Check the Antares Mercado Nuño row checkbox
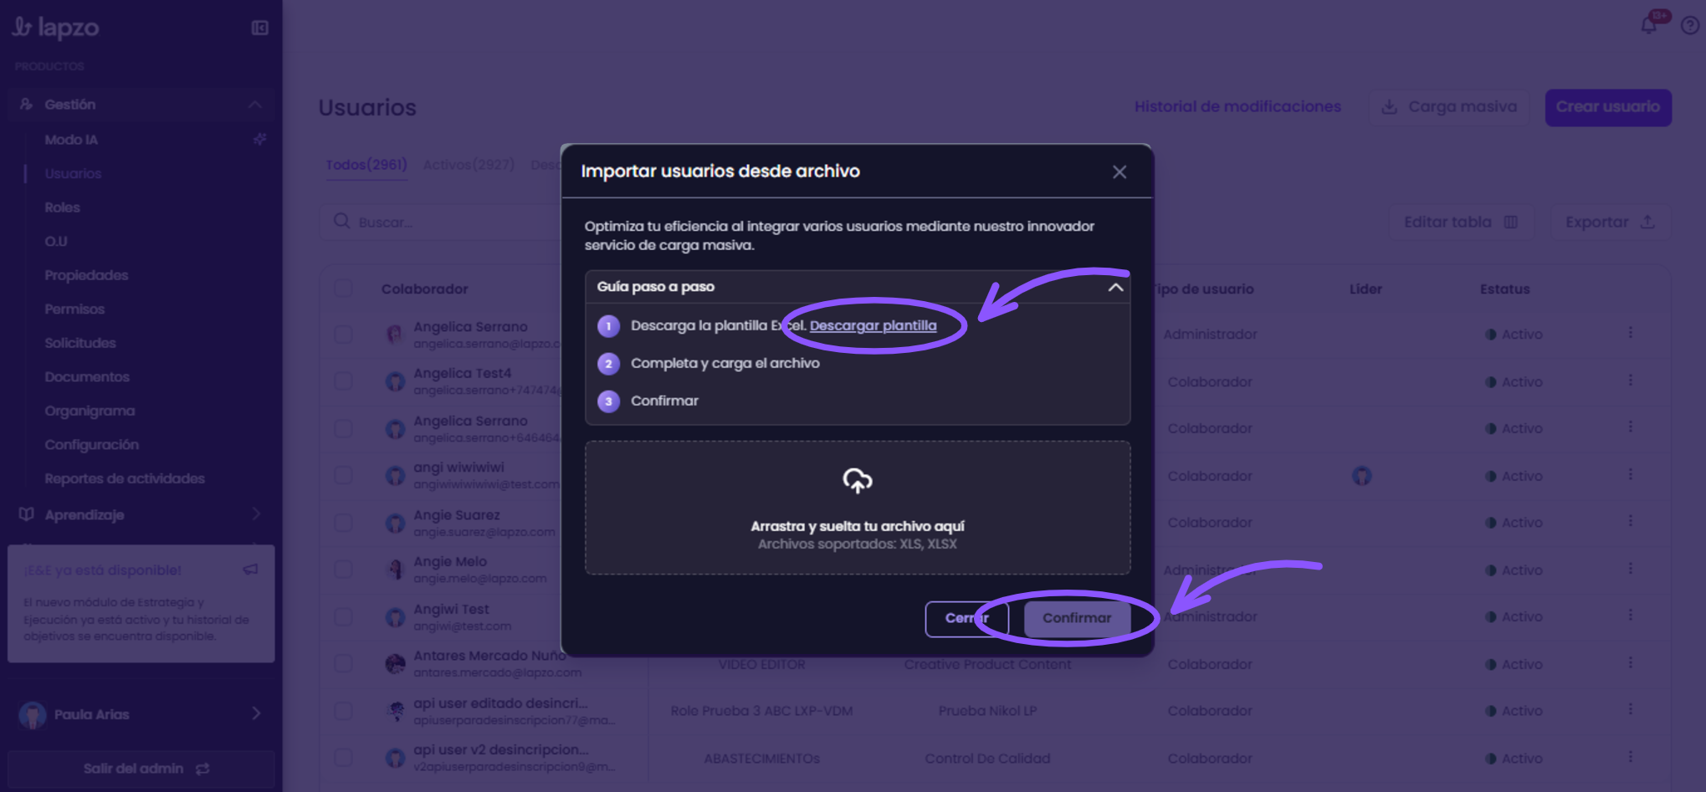The image size is (1706, 792). coord(343,664)
